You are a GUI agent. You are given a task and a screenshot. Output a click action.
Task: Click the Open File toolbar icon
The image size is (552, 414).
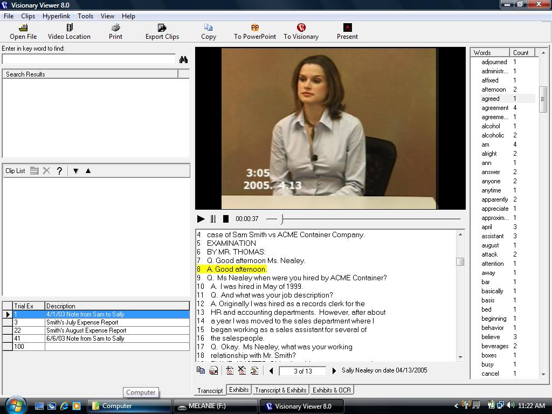[23, 28]
